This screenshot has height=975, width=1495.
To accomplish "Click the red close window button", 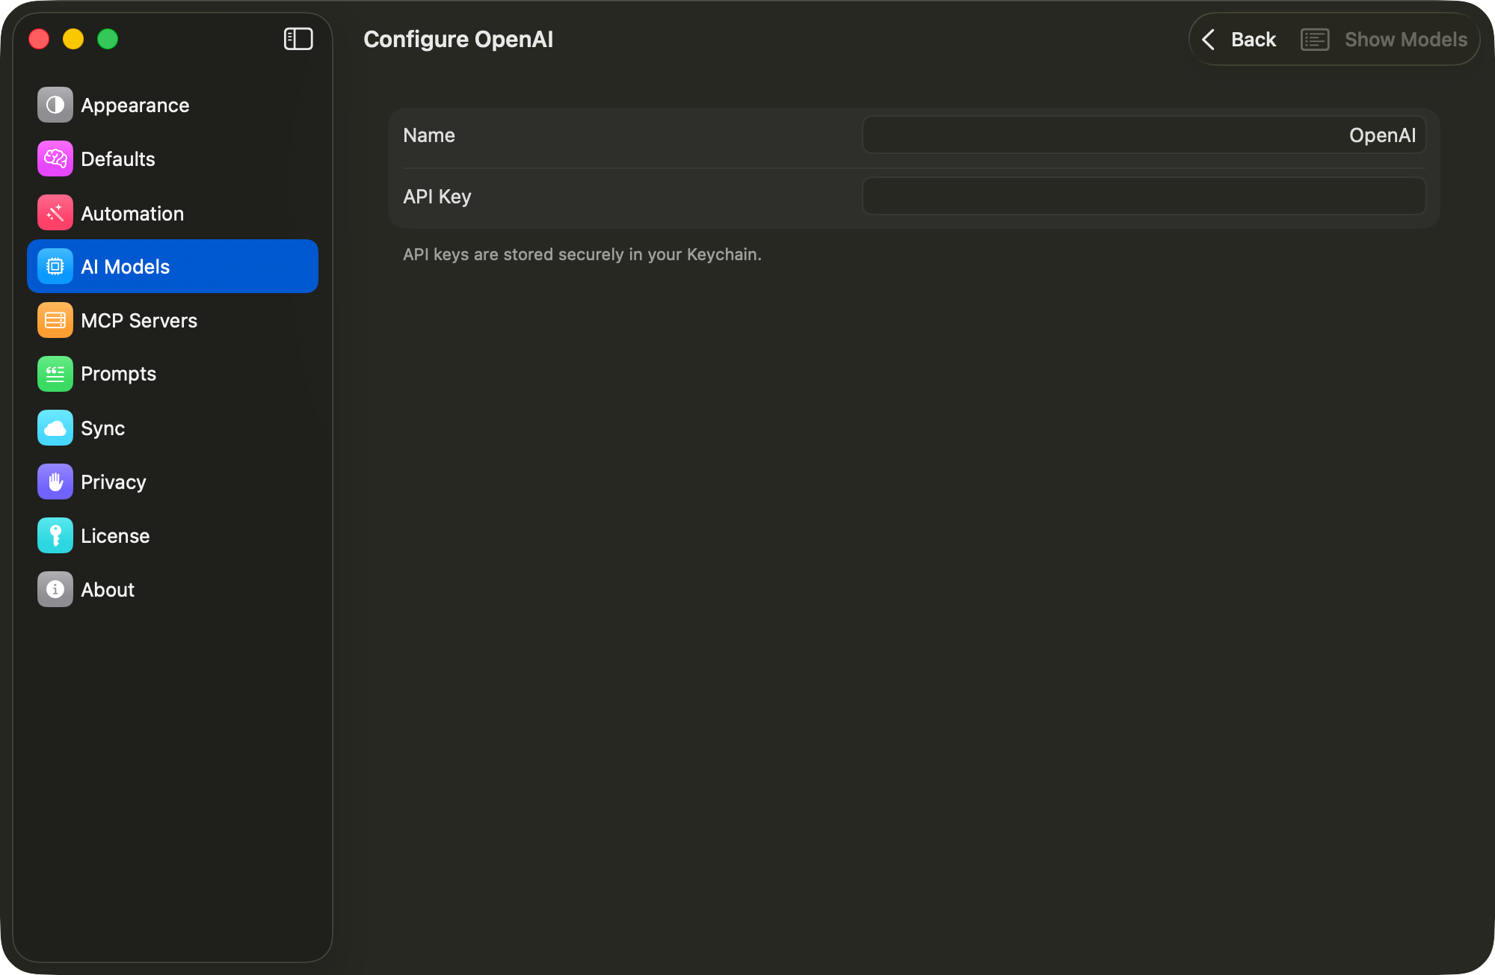I will coord(39,39).
